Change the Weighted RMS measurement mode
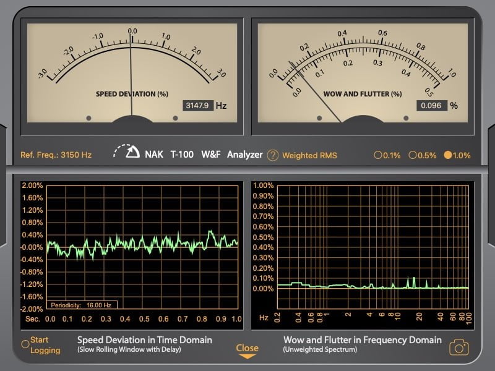Screen dimensions: 495x371 pyautogui.click(x=309, y=155)
